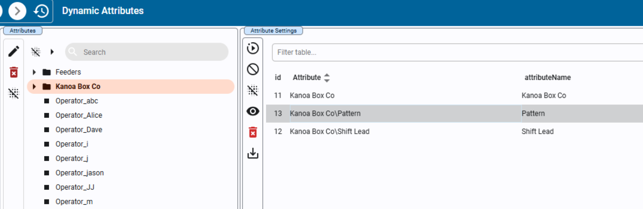Click the Search attributes field
Screen dimensions: 643x209
click(x=147, y=52)
